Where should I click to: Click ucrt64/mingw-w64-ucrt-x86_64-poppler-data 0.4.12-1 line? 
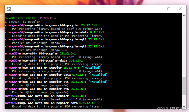49,103
